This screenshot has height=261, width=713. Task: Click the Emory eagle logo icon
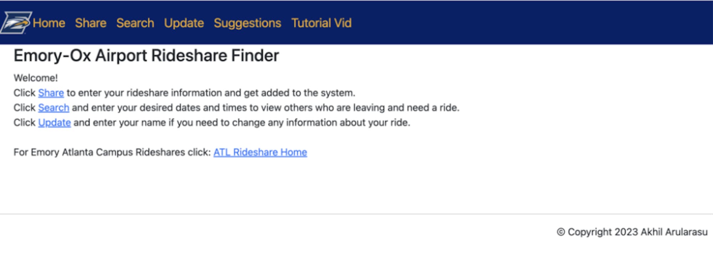pyautogui.click(x=16, y=23)
